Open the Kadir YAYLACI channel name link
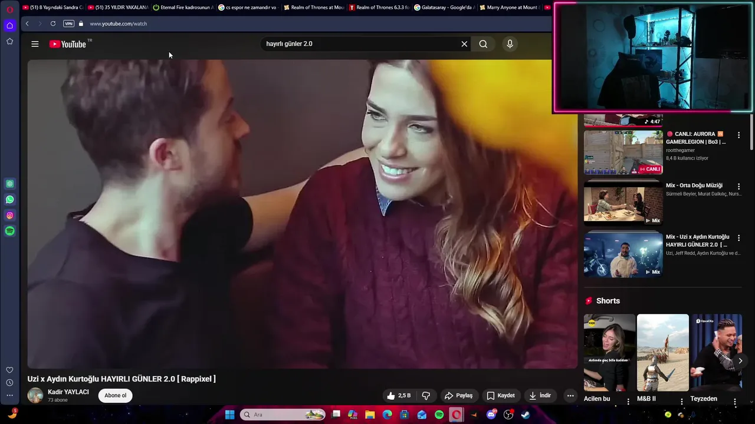This screenshot has width=755, height=424. [x=68, y=392]
